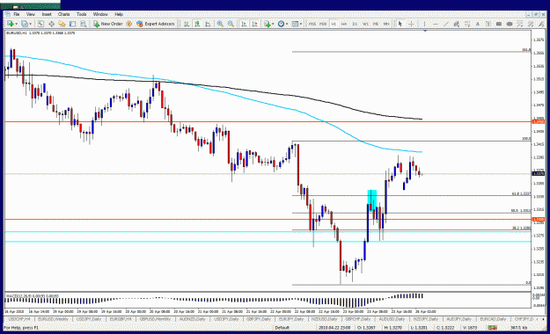Show the Navigator panel
Viewport: 550px width, 334px height.
[62, 24]
